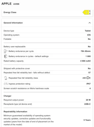
Task: Click the A3596 model identifier
Action: (16, 4)
